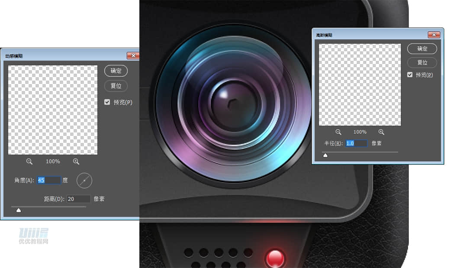Zoom in on Gaussian Blur preview

[x=381, y=132]
